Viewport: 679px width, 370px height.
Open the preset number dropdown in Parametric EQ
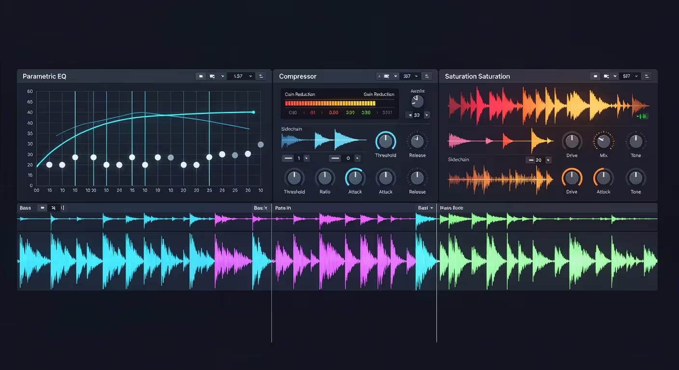[x=241, y=76]
